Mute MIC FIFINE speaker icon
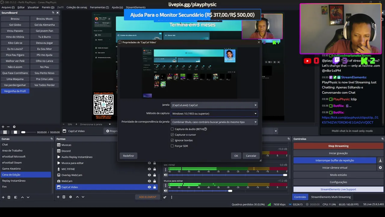 pos(165,175)
